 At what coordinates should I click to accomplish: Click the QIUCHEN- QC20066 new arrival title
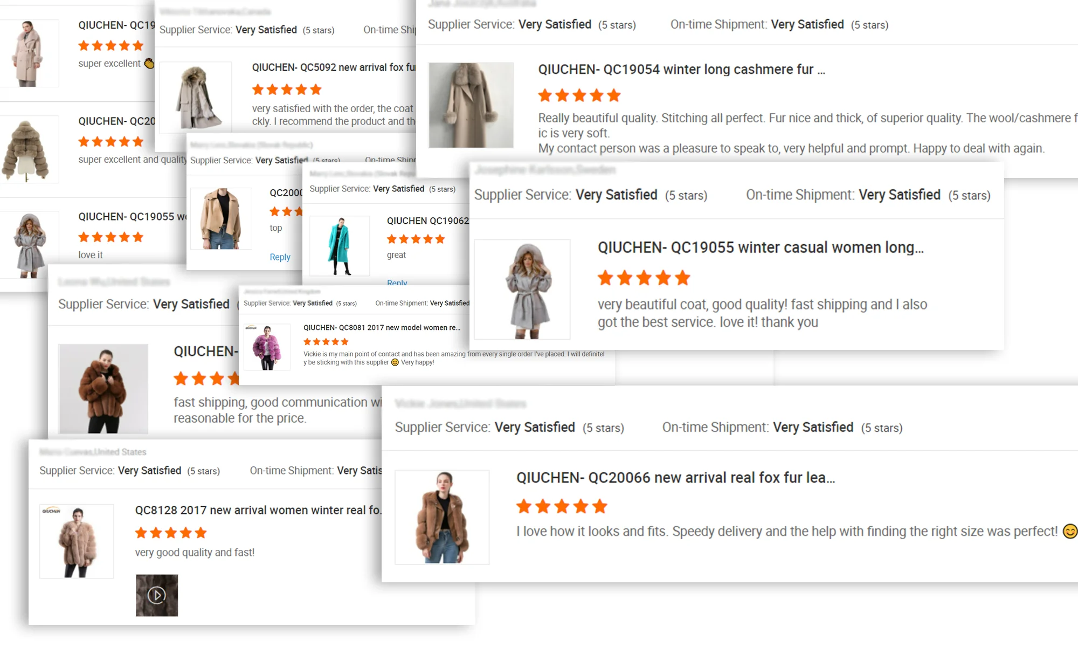pos(675,478)
